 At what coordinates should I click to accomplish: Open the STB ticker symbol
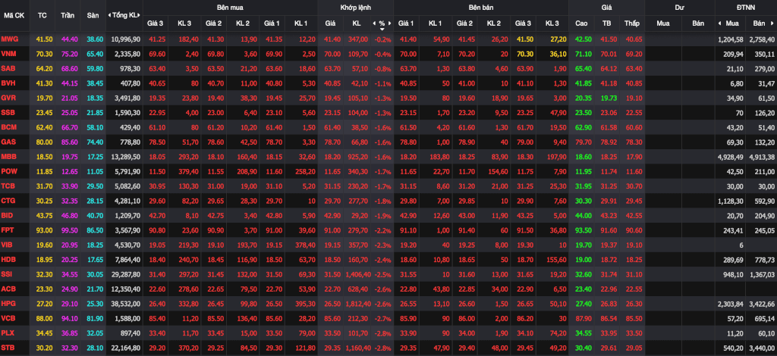8,348
